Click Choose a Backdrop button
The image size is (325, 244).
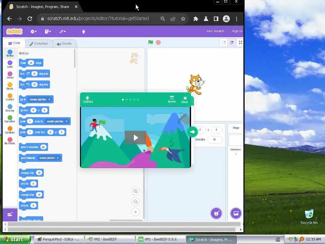(x=236, y=213)
